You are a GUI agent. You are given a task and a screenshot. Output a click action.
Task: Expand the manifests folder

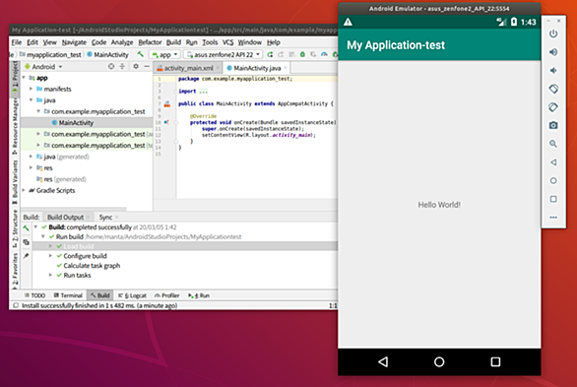32,89
